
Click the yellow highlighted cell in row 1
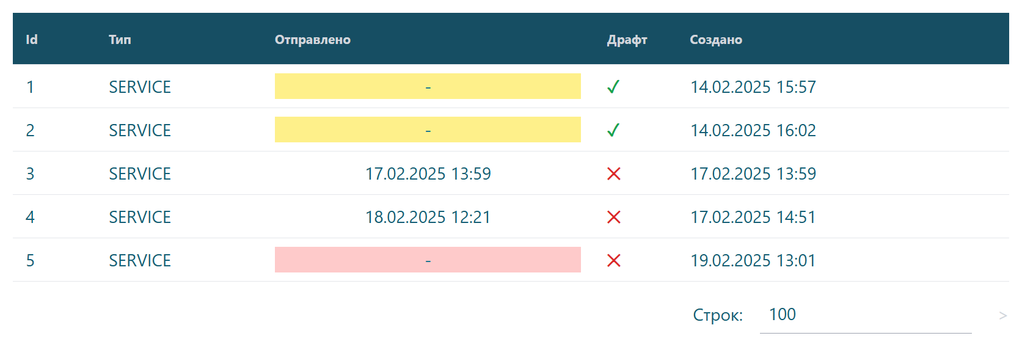428,86
